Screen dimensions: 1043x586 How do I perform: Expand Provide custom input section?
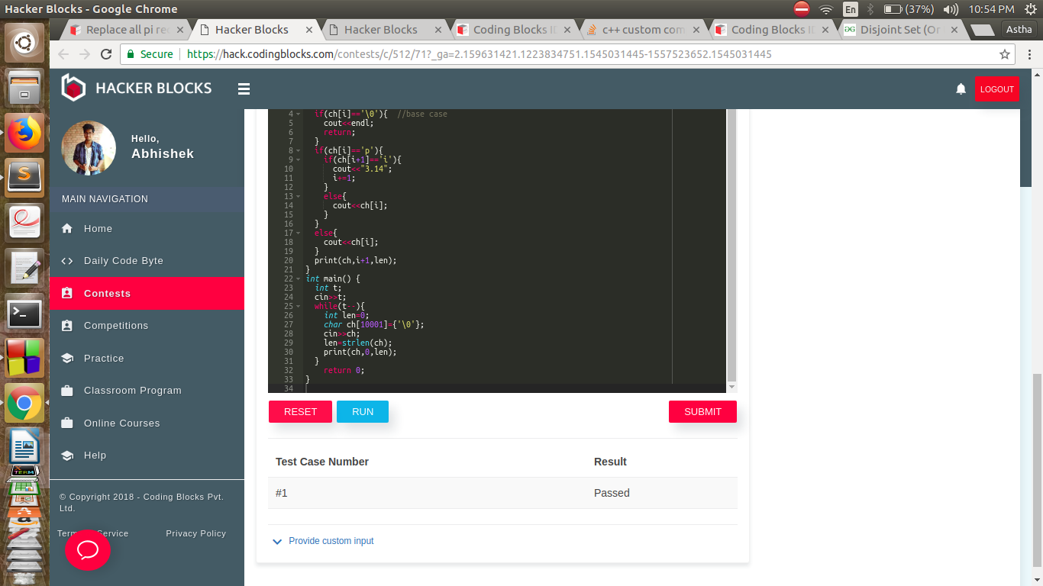[x=331, y=541]
